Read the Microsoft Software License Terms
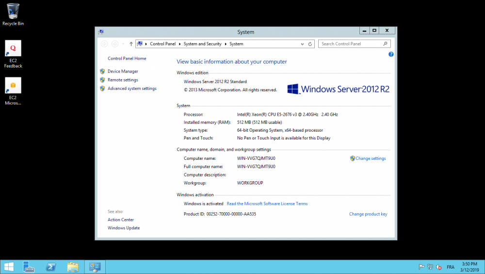Viewport: 485px width, 274px height. [267, 204]
